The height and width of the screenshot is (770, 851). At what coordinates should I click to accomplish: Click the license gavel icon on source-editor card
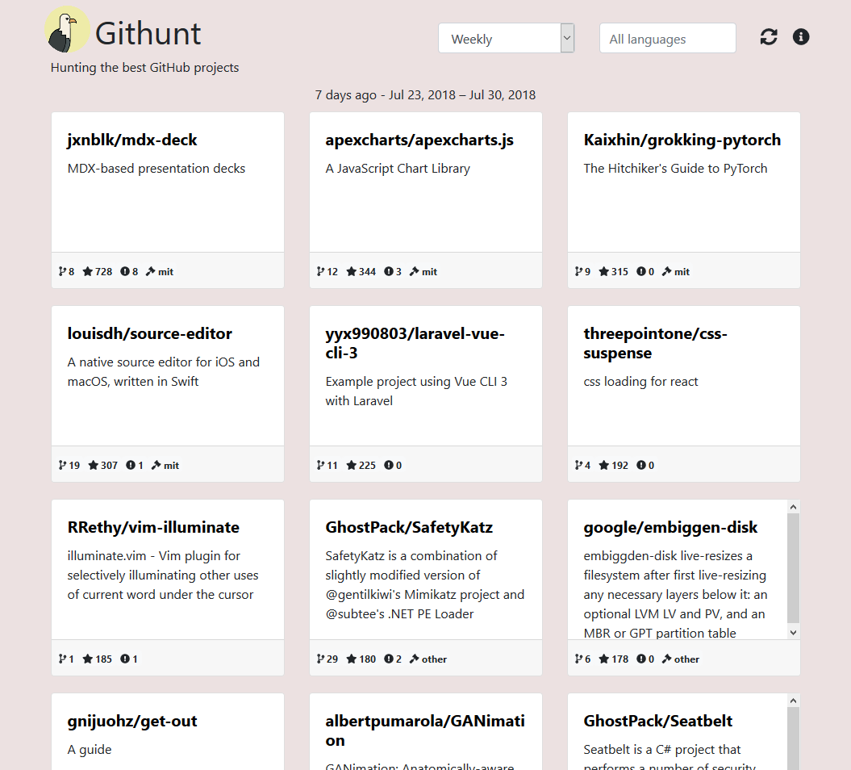point(156,466)
